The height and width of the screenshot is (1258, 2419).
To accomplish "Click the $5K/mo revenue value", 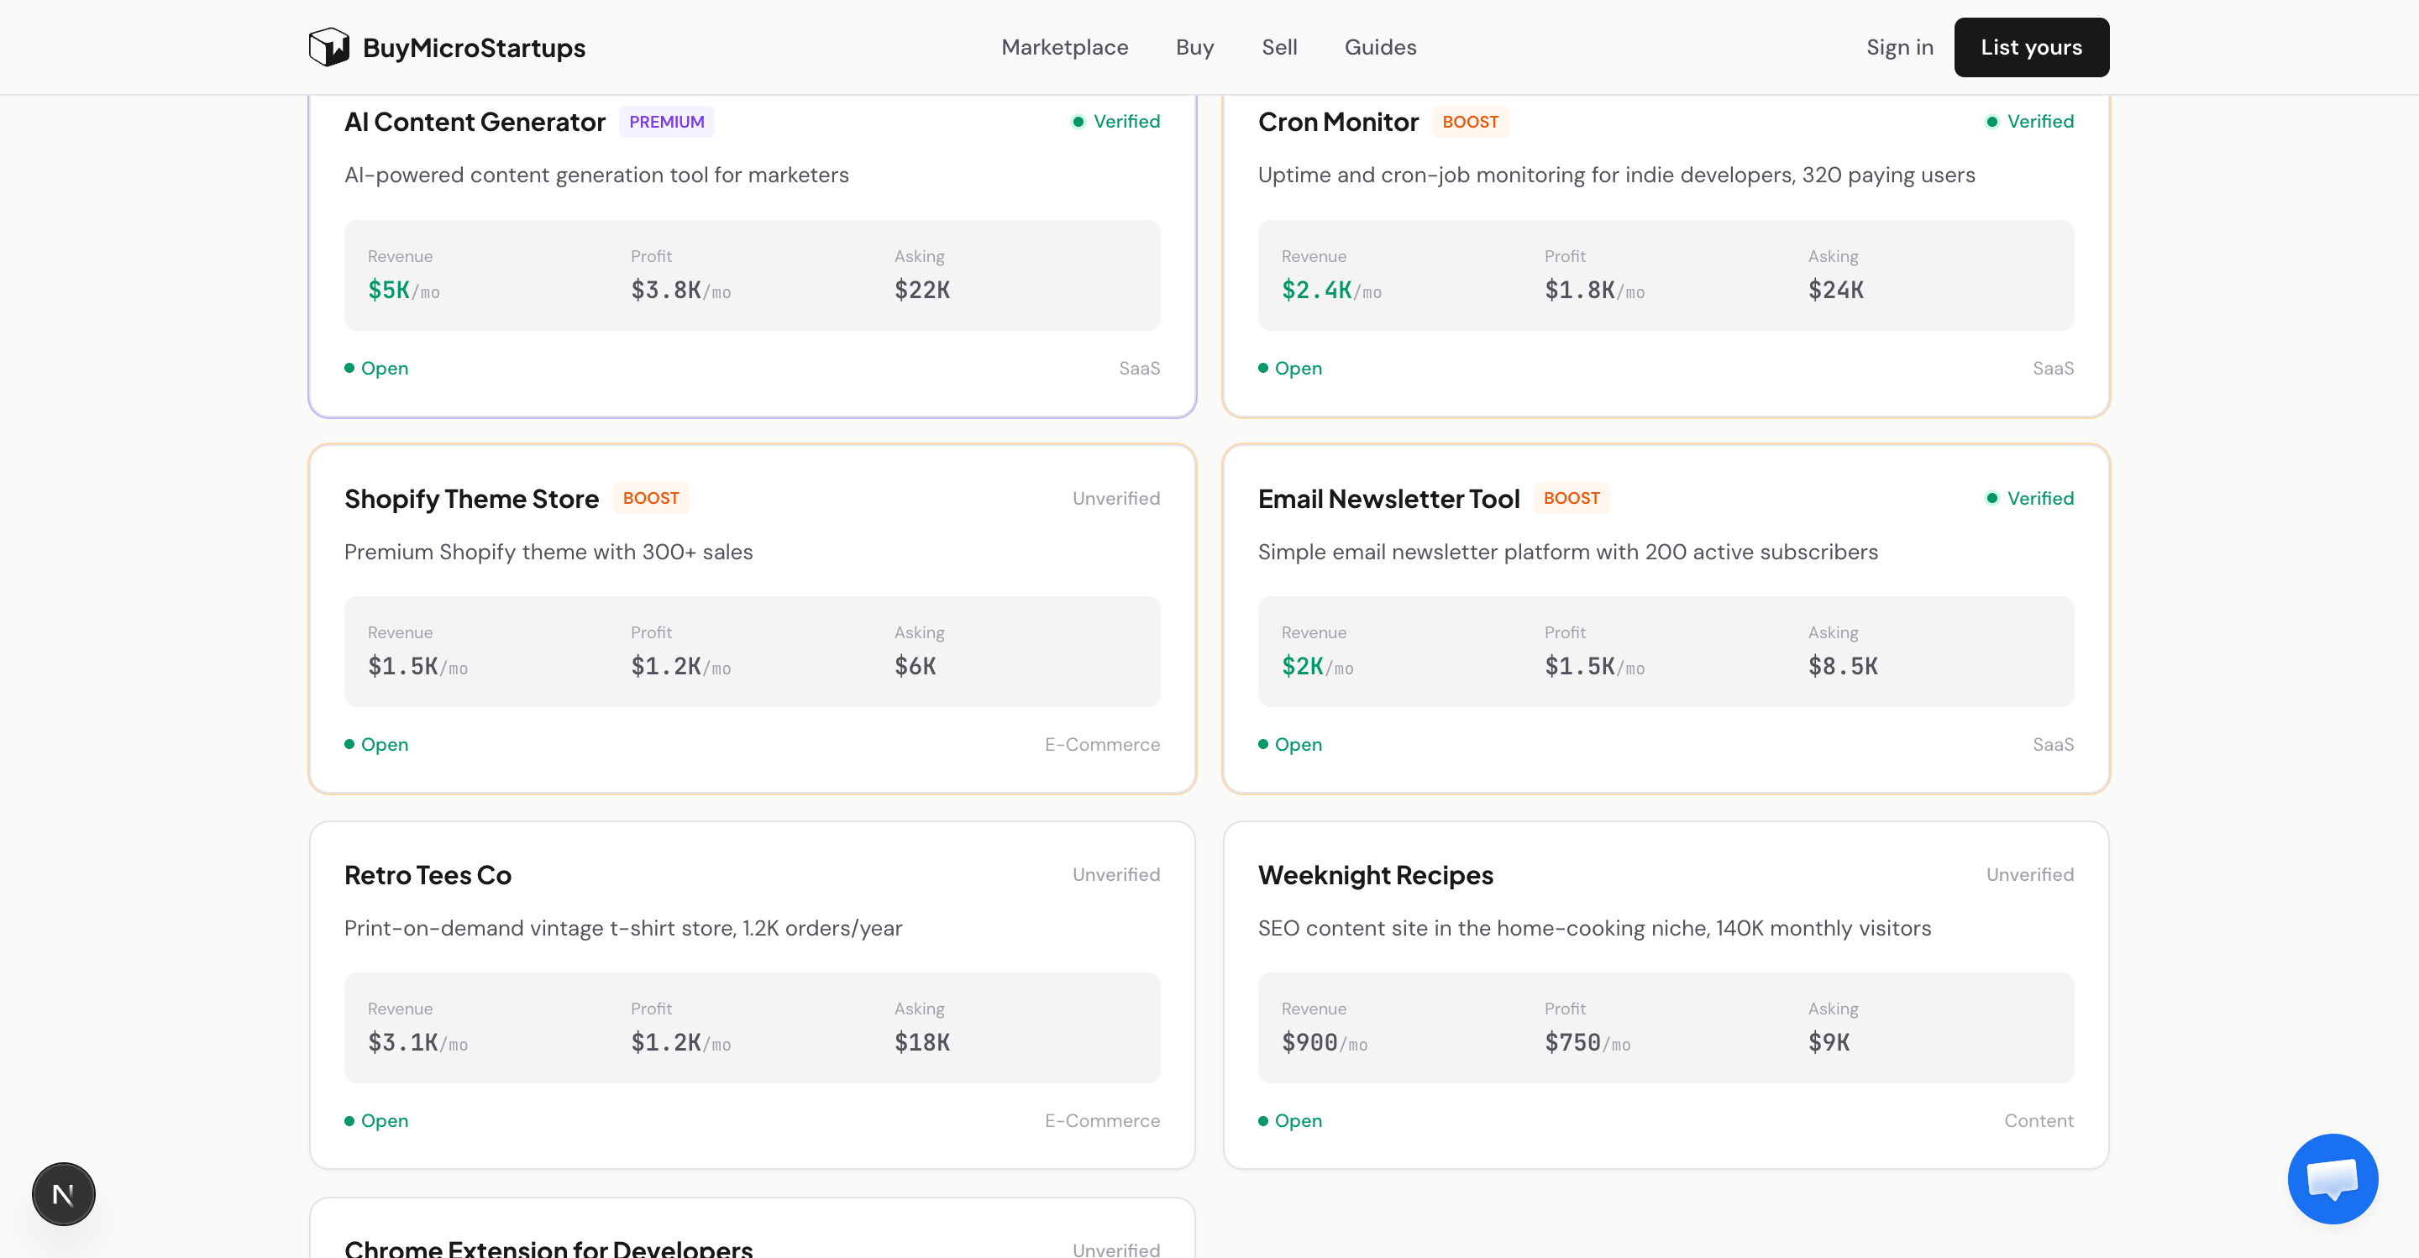I will (404, 290).
